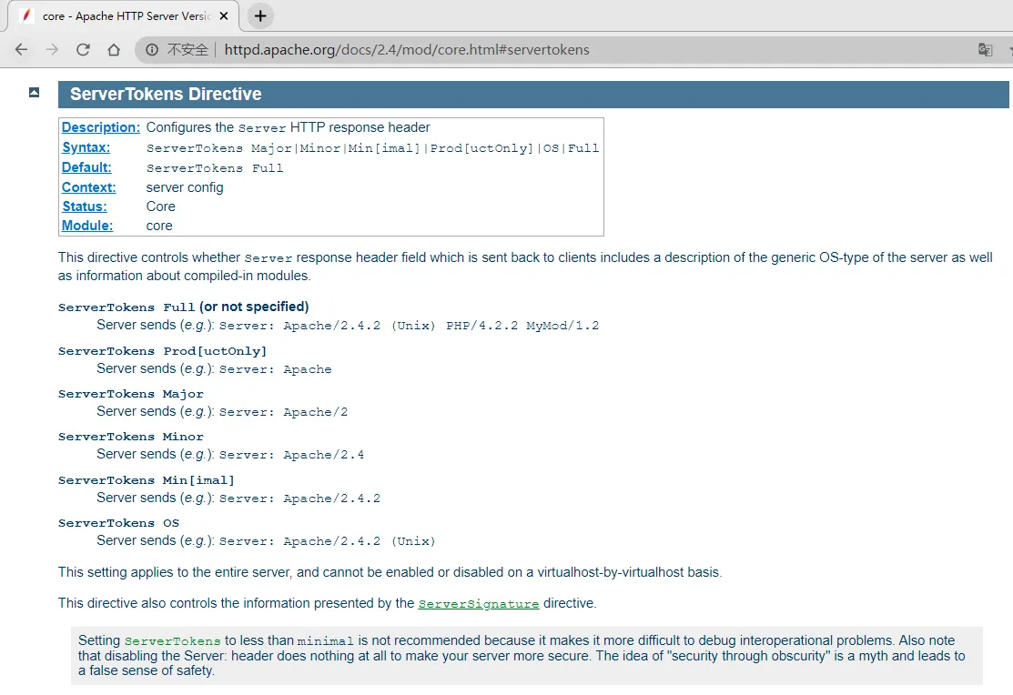Open the translate page icon
The height and width of the screenshot is (695, 1013).
pyautogui.click(x=985, y=50)
